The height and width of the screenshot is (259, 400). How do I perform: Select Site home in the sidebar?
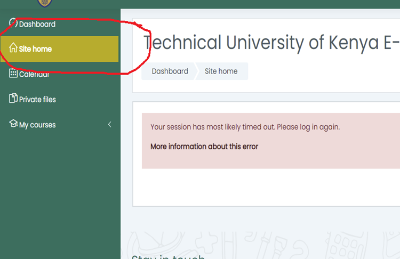coord(59,48)
